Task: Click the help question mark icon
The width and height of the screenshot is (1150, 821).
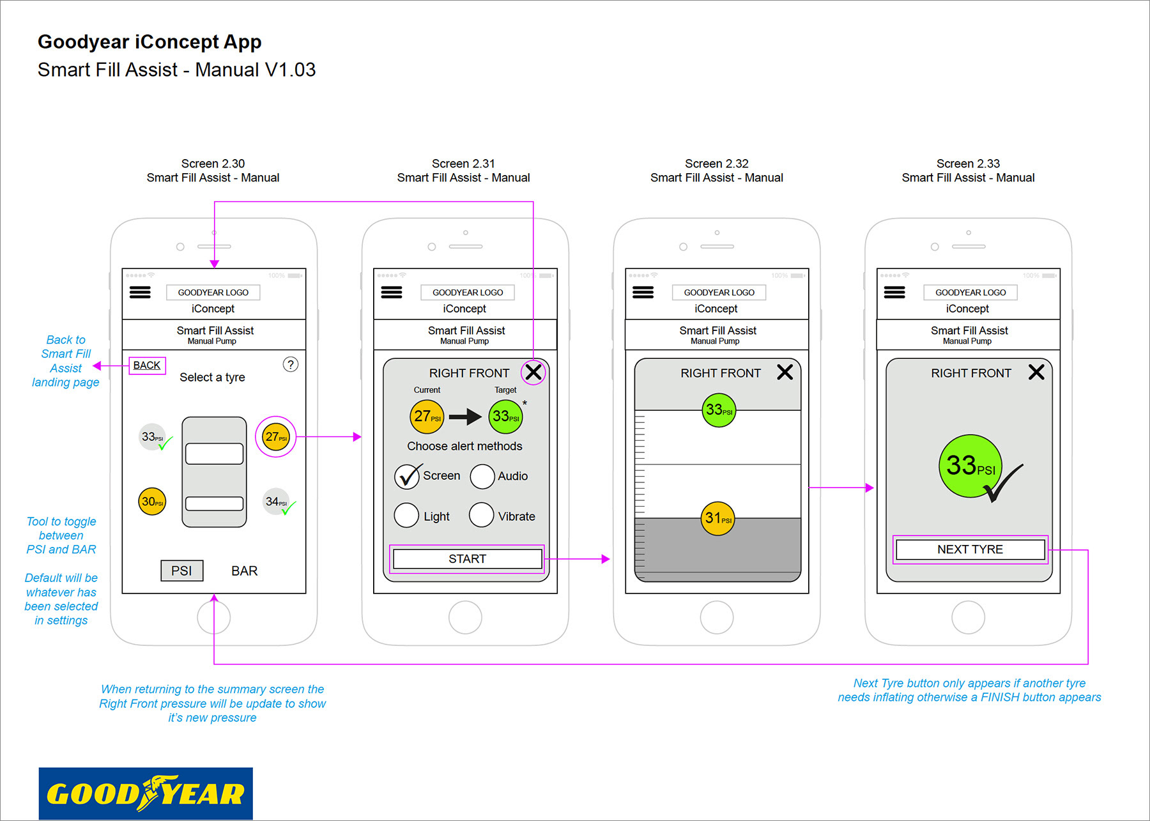Action: 290,364
